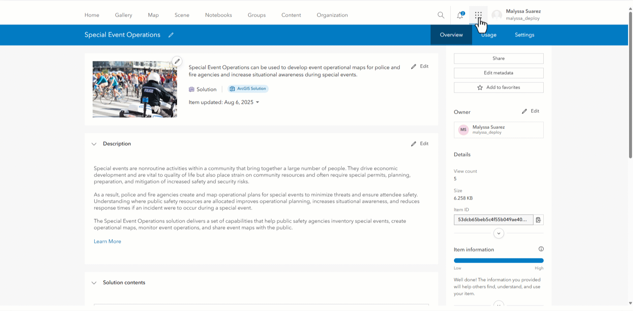Open the search magnifier icon
This screenshot has height=311, width=633.
[x=441, y=15]
